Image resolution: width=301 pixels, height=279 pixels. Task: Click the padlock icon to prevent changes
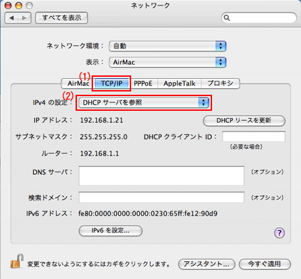tap(17, 261)
